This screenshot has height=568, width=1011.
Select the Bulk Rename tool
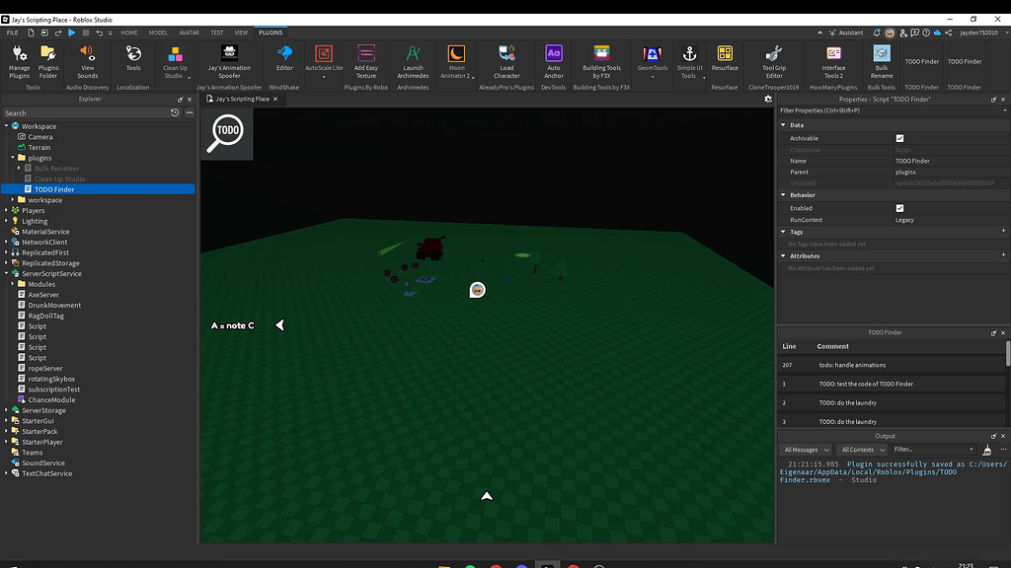coord(882,59)
